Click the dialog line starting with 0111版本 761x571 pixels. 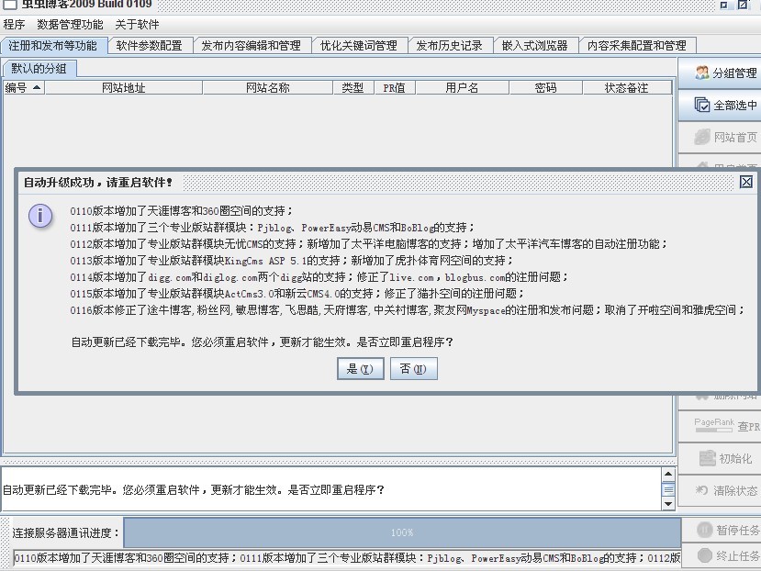[273, 228]
